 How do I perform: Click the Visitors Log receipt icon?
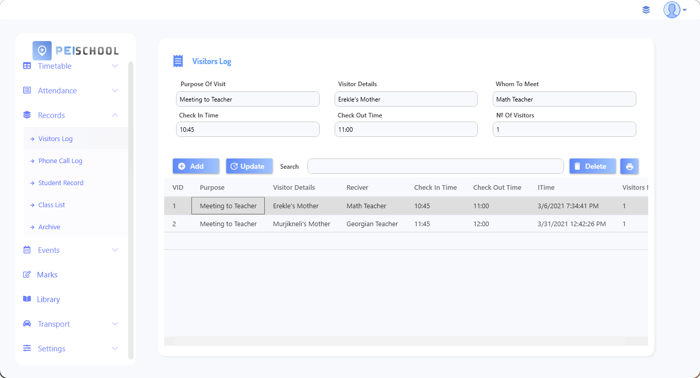(178, 62)
